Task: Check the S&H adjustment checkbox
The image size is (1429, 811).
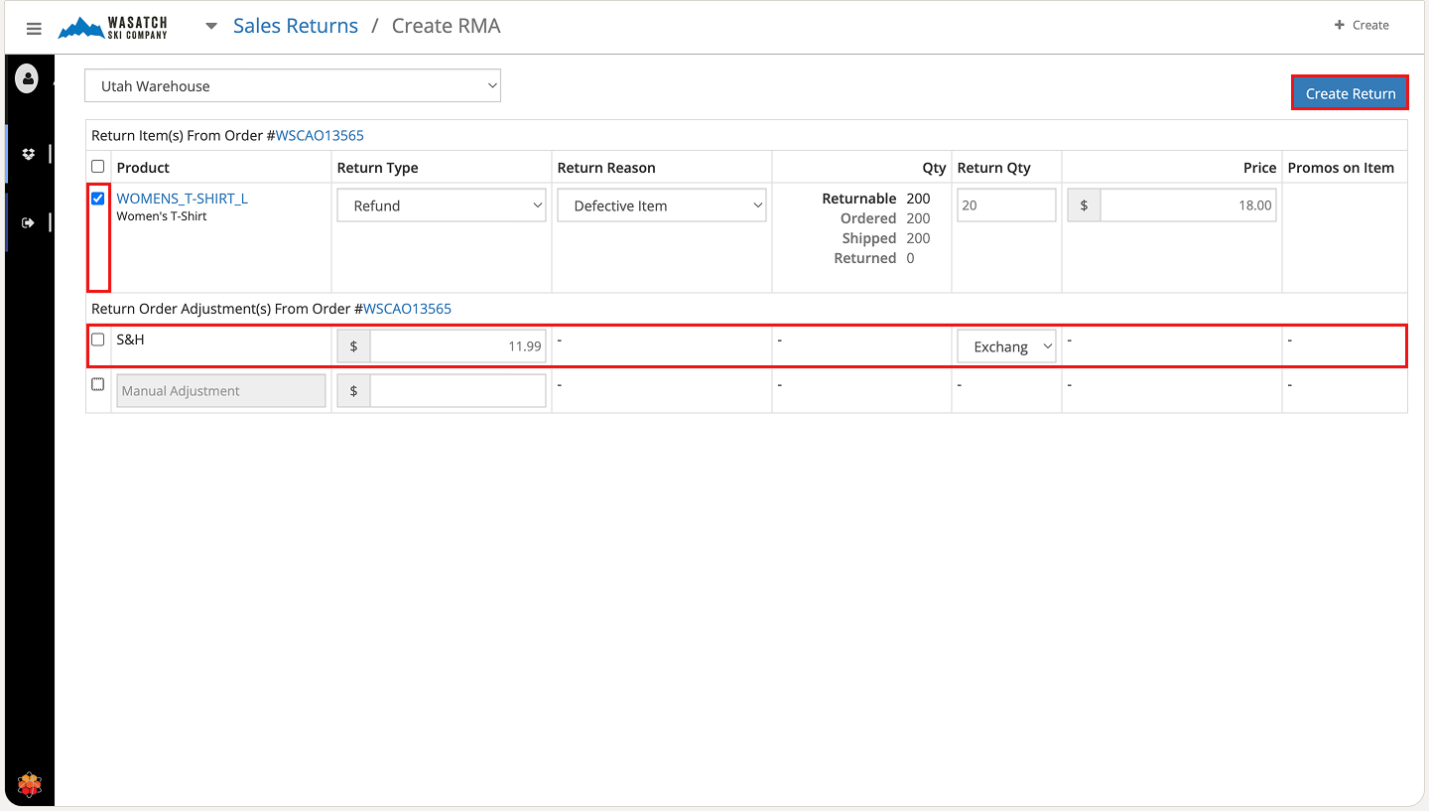Action: 98,339
